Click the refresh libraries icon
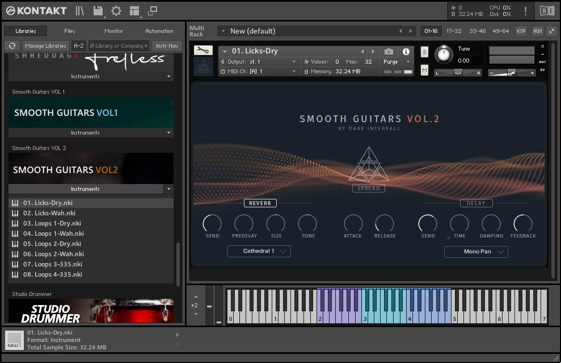Screen dimensions: 561x363 pos(12,46)
